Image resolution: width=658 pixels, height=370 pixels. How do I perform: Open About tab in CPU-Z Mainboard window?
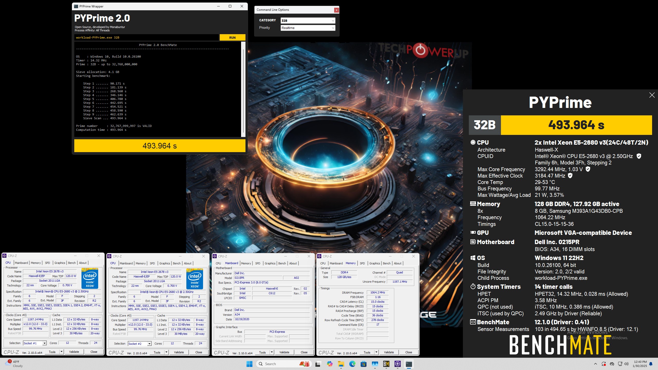click(293, 263)
